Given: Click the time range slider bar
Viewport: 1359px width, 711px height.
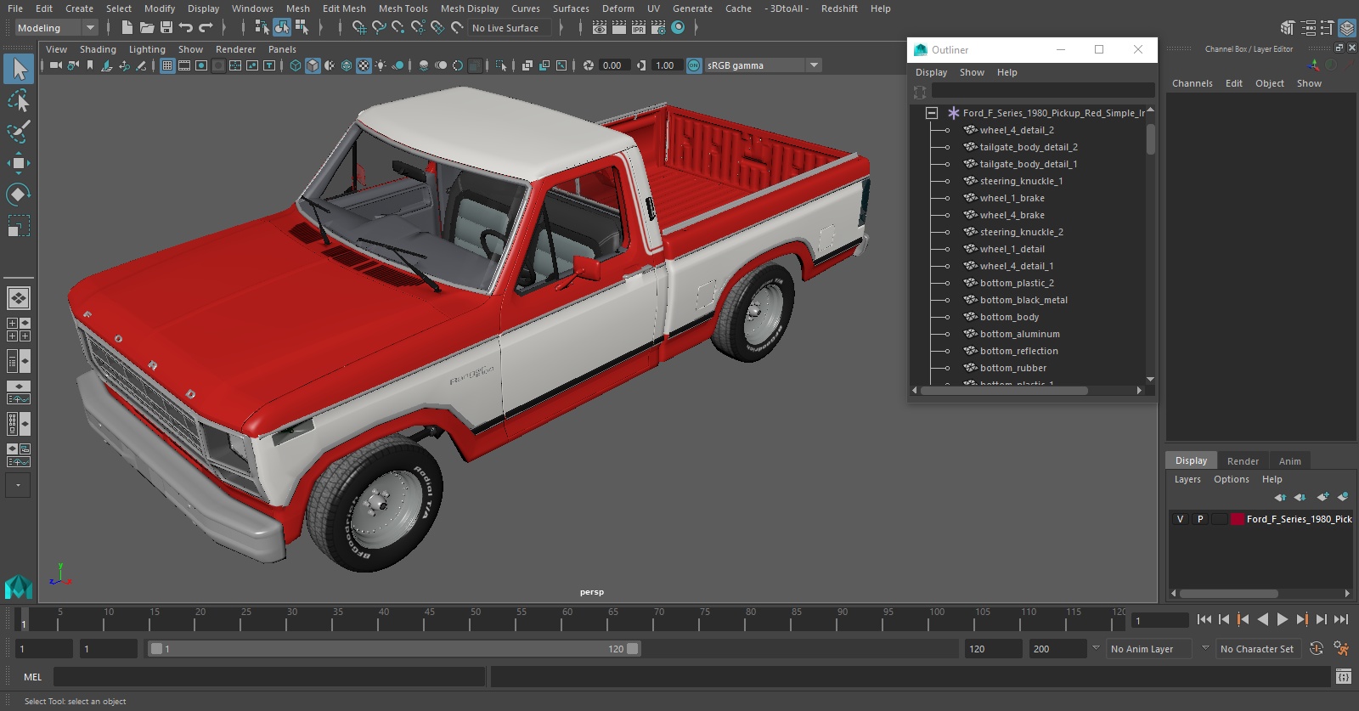Looking at the screenshot, I should (394, 649).
